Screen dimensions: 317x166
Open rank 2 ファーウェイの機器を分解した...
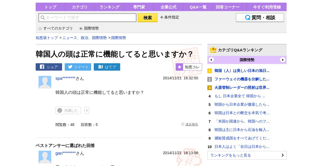tap(242, 79)
